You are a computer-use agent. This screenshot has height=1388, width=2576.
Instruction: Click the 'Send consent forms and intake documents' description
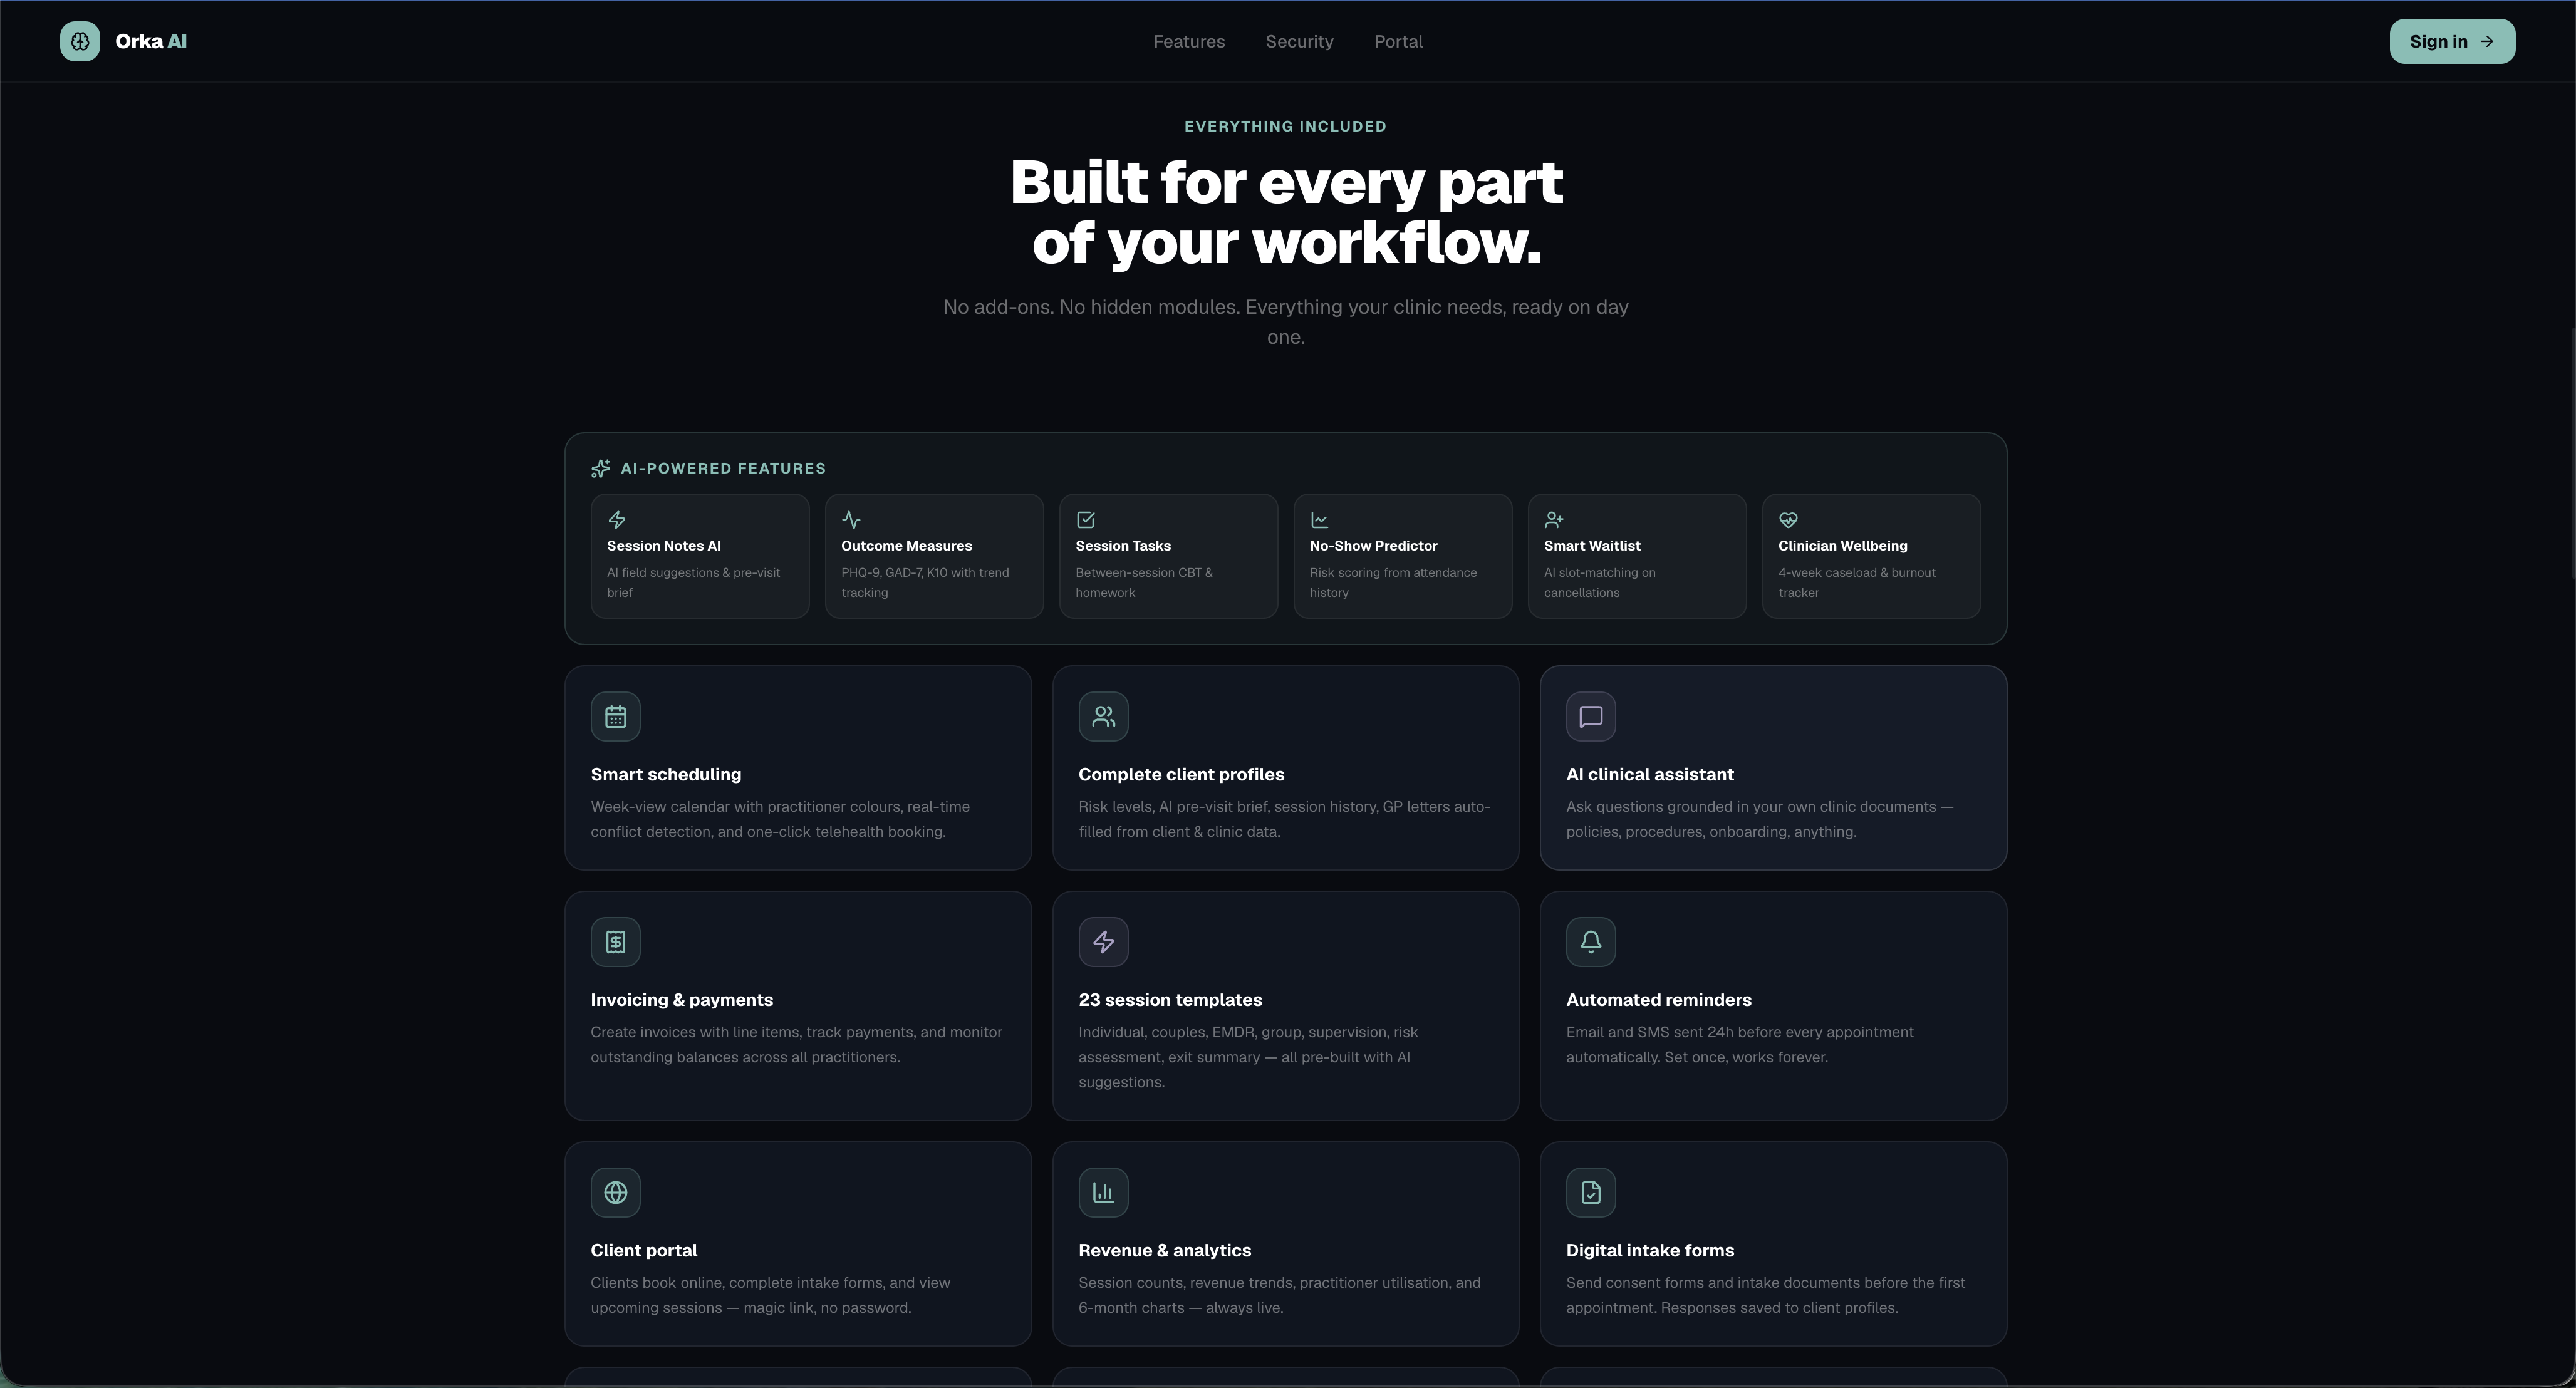[x=1766, y=1295]
